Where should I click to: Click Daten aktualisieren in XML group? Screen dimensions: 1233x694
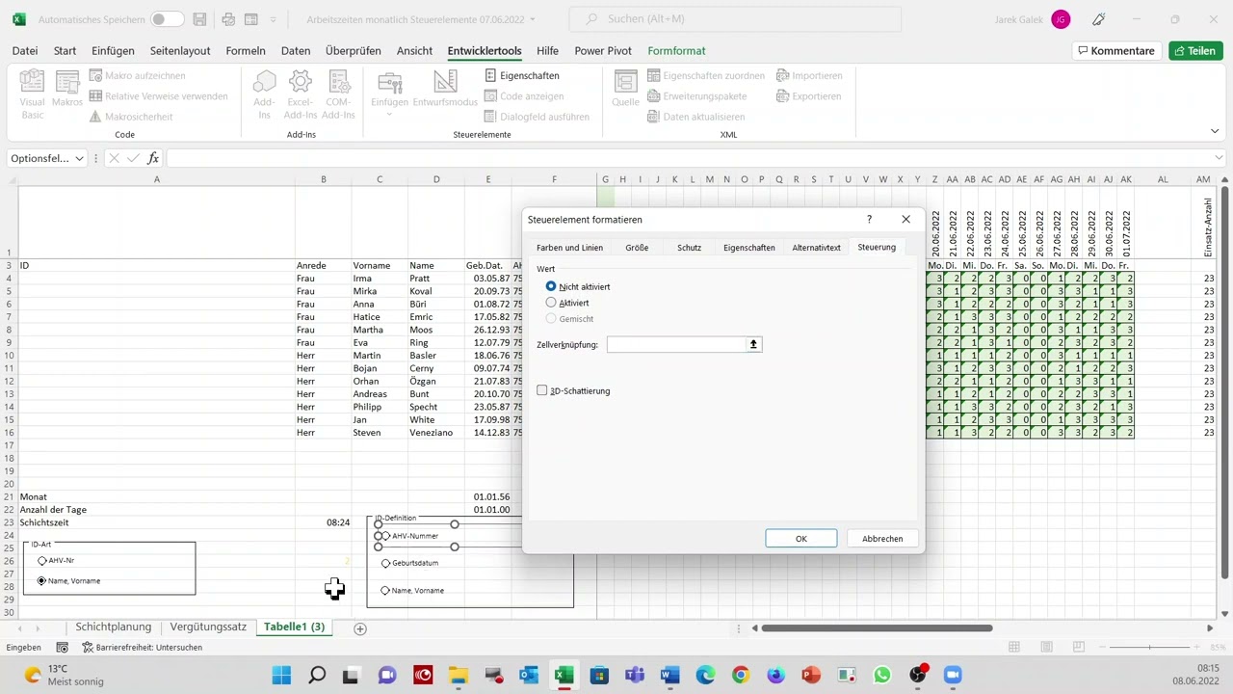click(x=695, y=117)
